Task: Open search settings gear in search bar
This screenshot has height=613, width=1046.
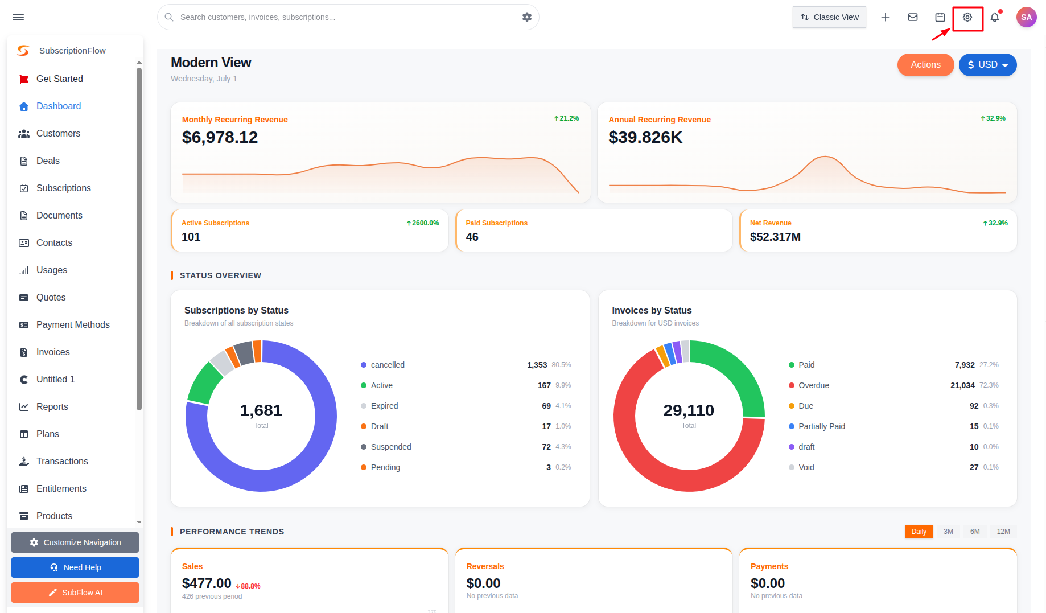Action: pos(527,17)
